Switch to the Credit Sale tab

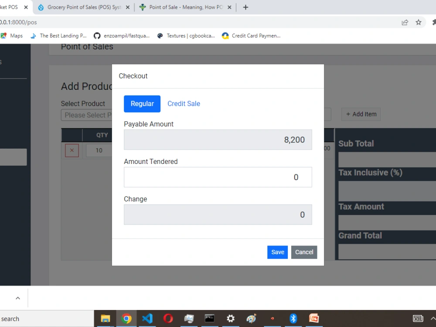(184, 104)
